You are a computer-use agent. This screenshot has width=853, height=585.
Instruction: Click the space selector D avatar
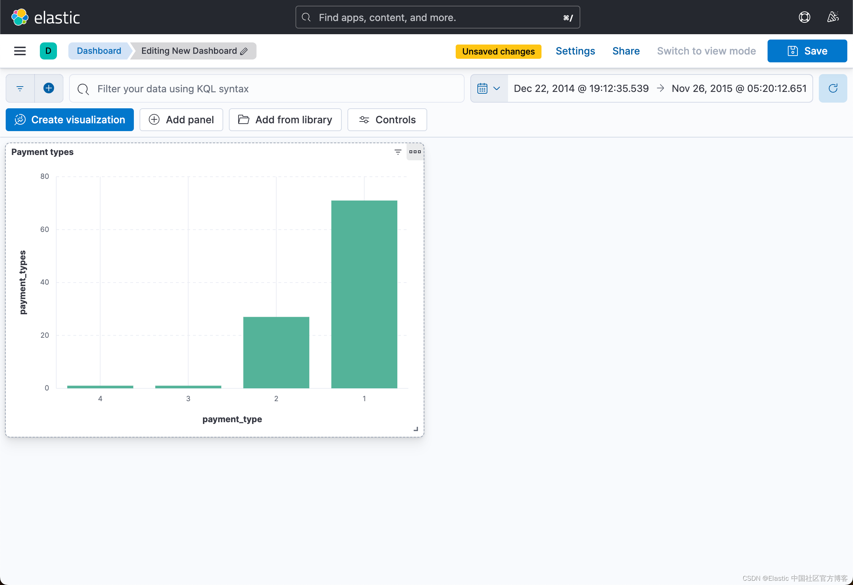(x=48, y=51)
